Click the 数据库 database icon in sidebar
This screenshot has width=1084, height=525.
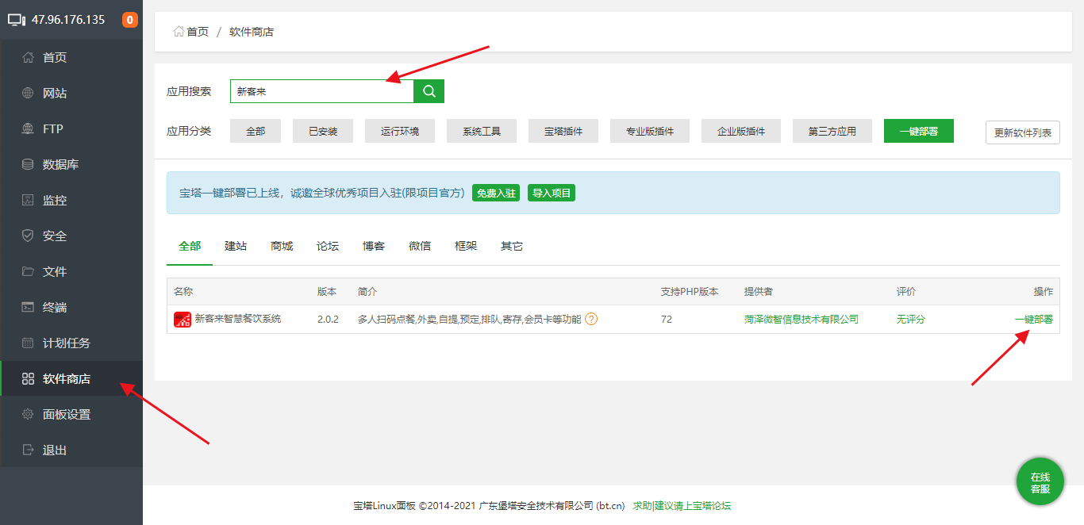click(x=28, y=164)
